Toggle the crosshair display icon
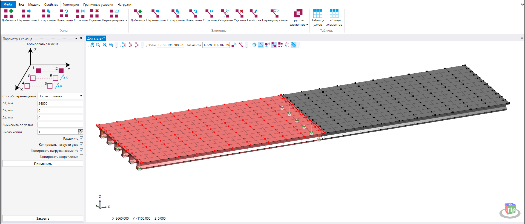This screenshot has width=525, height=224. click(x=254, y=45)
